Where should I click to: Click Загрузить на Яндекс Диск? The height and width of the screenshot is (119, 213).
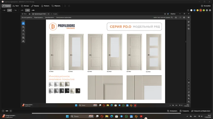pyautogui.click(x=201, y=111)
